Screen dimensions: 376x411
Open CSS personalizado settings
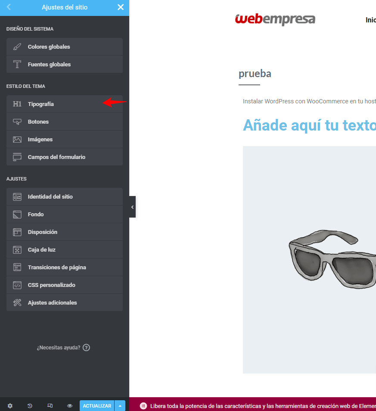[x=65, y=285]
